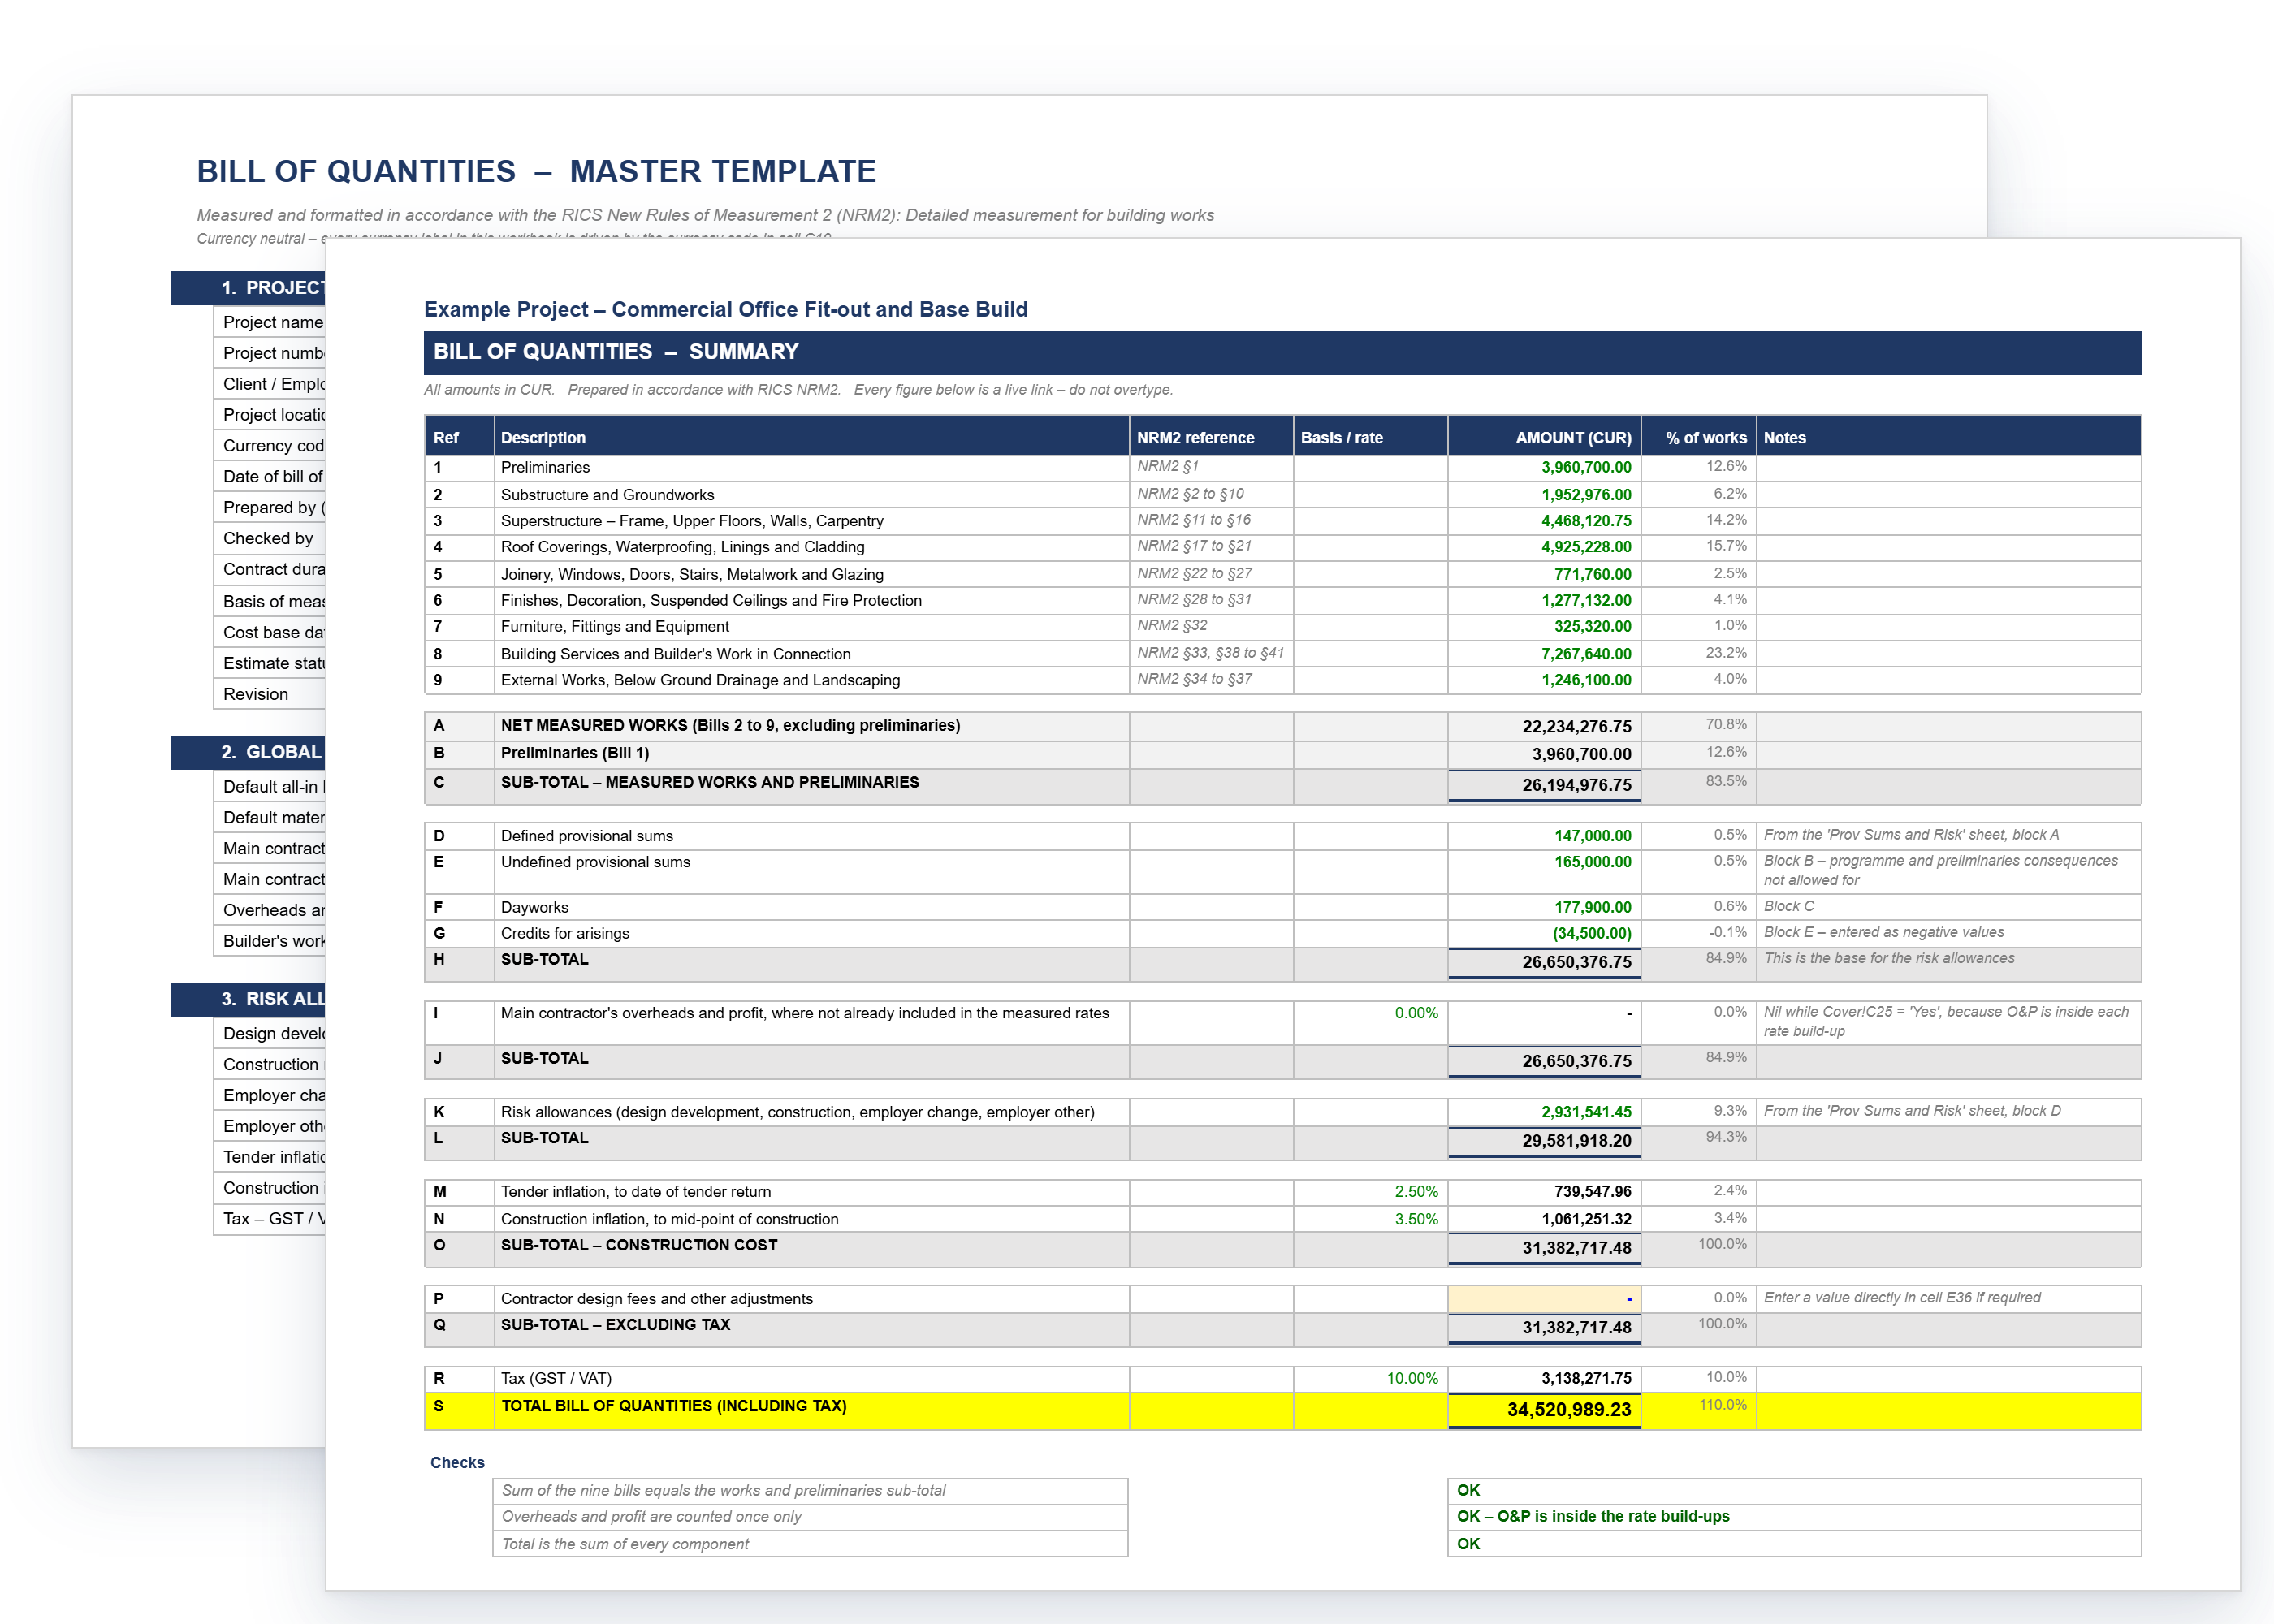The height and width of the screenshot is (1624, 2274).
Task: Select the 'NRM2 reference' column header
Action: click(x=1210, y=438)
